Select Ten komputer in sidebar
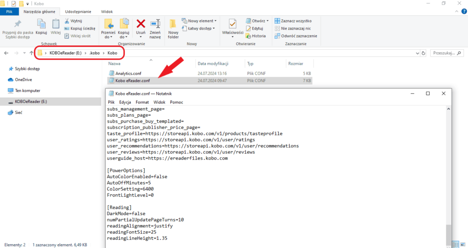The image size is (468, 248). pos(27,91)
